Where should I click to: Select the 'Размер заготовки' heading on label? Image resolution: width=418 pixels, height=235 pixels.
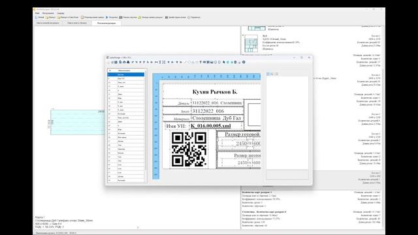pyautogui.click(x=247, y=155)
